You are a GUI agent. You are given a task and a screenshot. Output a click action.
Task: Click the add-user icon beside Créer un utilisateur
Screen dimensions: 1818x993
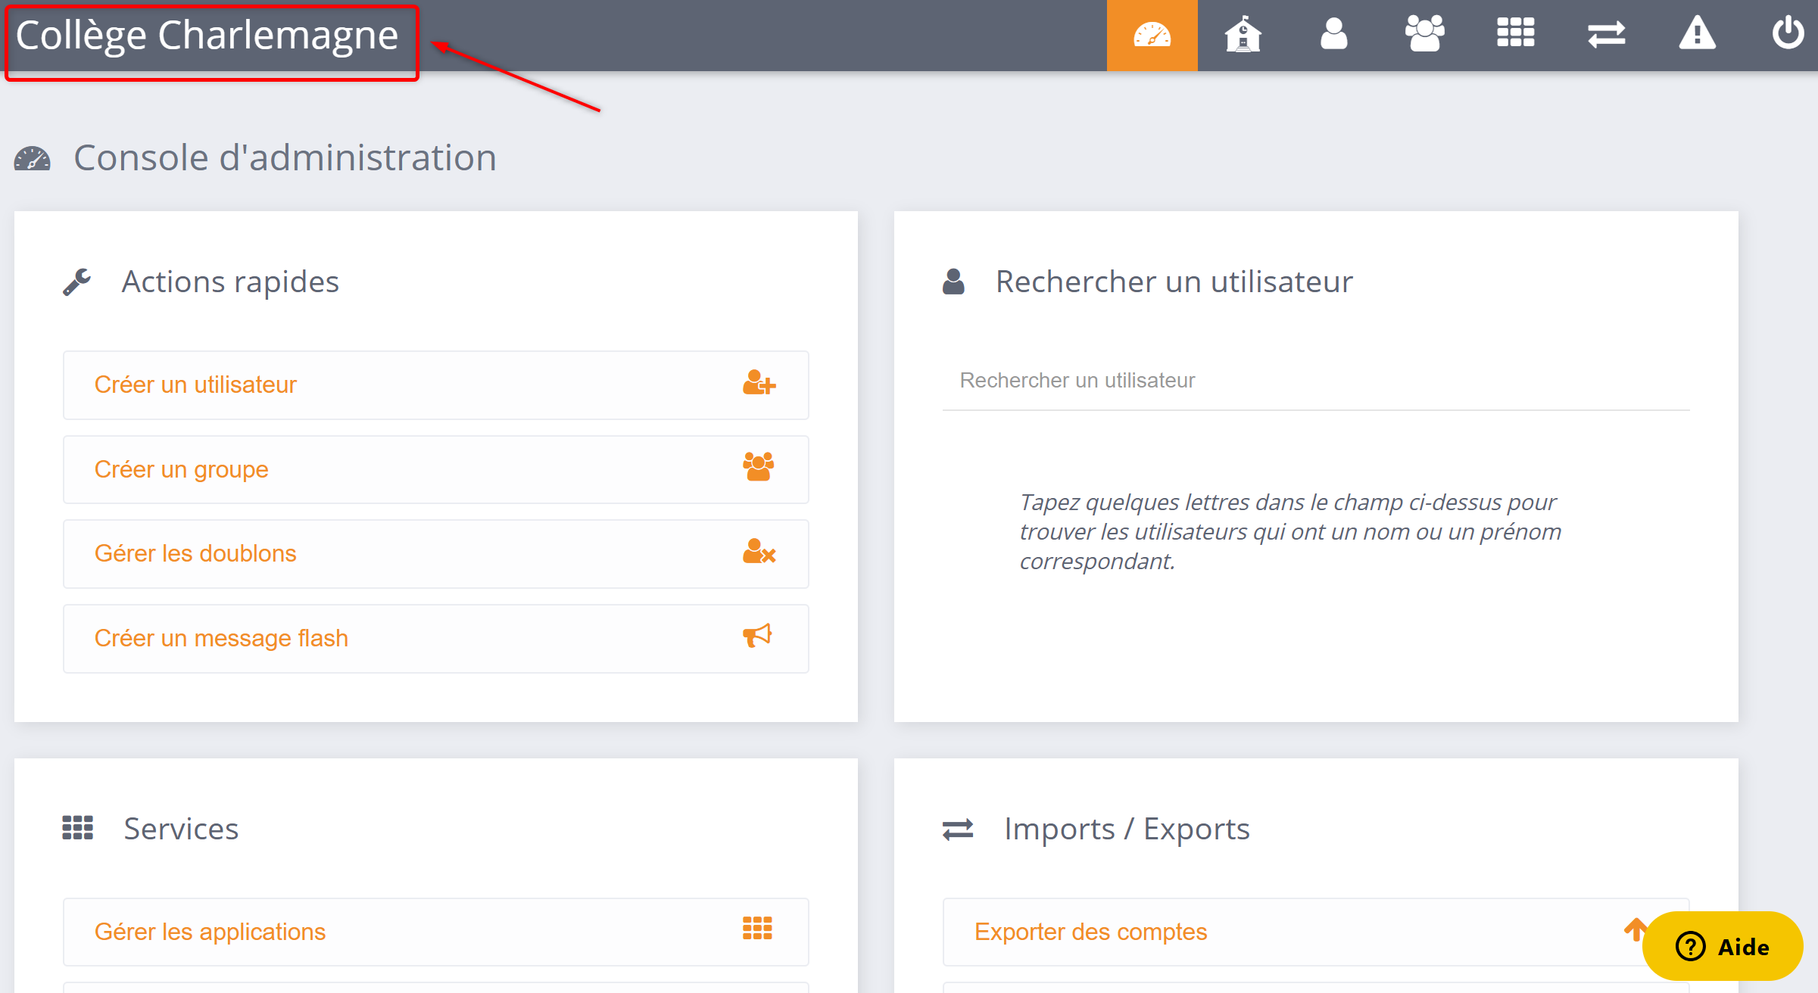pyautogui.click(x=759, y=383)
